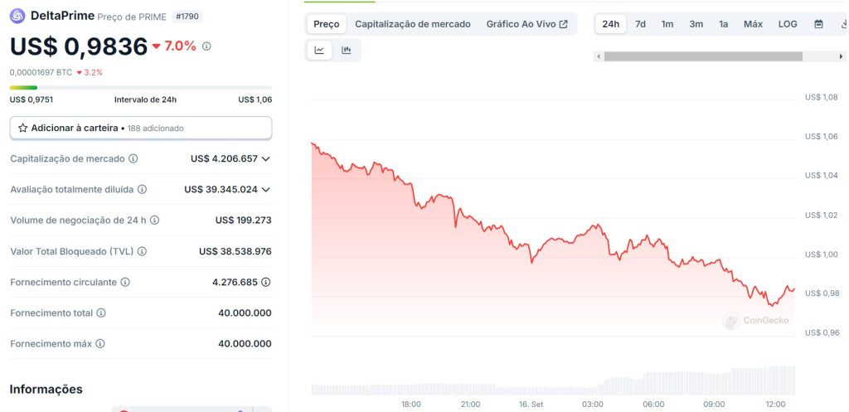The width and height of the screenshot is (849, 412).
Task: Click info icon next to 4.276.685 supply
Action: pos(265,282)
